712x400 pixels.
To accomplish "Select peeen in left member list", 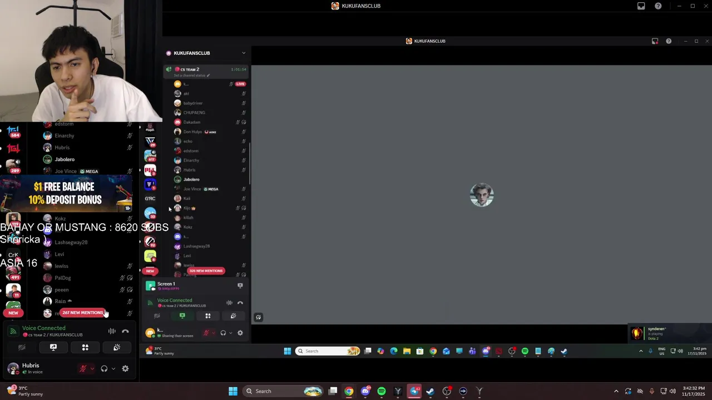I will click(62, 289).
